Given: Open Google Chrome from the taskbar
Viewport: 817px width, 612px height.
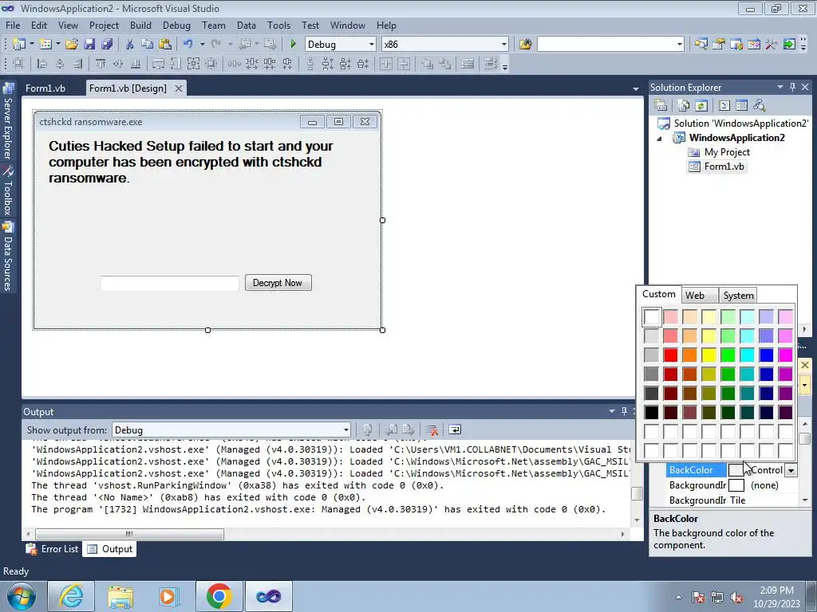Looking at the screenshot, I should click(219, 596).
